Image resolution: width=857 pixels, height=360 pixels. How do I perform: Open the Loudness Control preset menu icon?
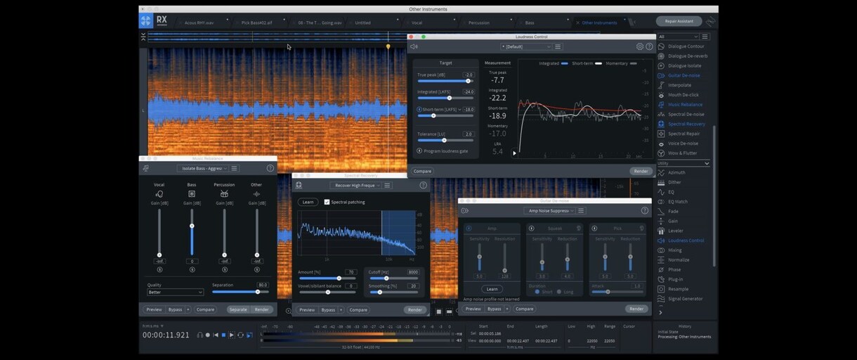(x=558, y=46)
